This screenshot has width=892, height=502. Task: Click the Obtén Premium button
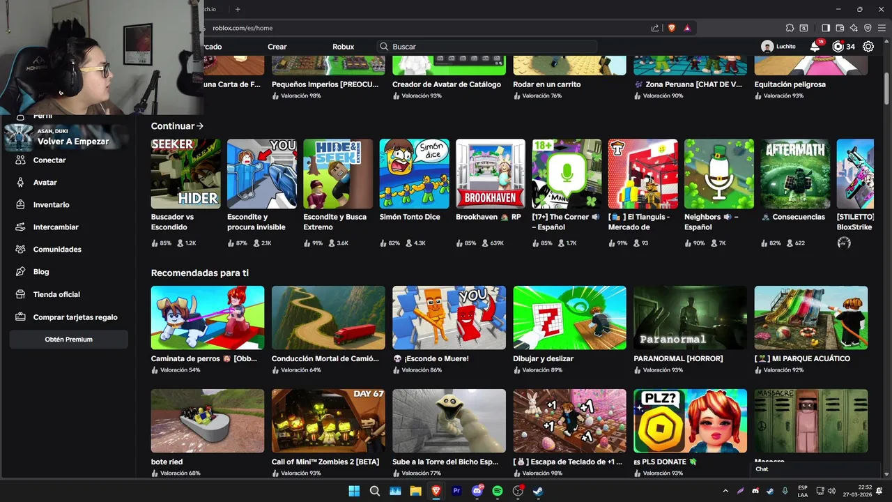(69, 340)
